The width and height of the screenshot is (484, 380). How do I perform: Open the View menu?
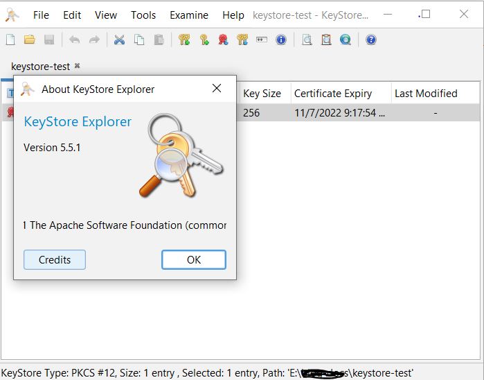[106, 15]
